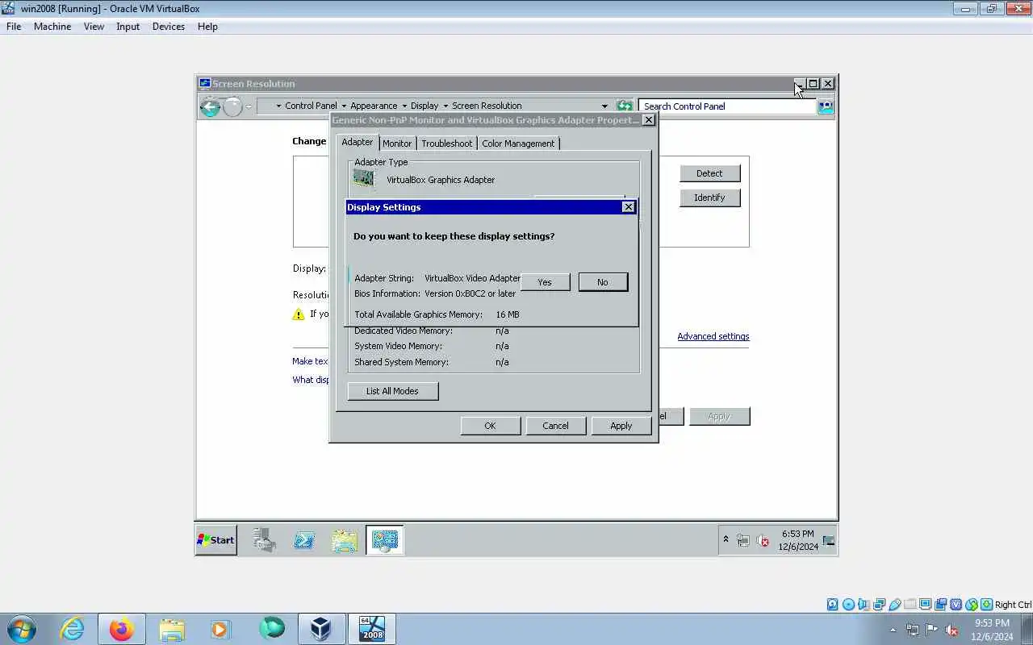Open the VirtualBox Input menu
1033x645 pixels.
[x=128, y=27]
